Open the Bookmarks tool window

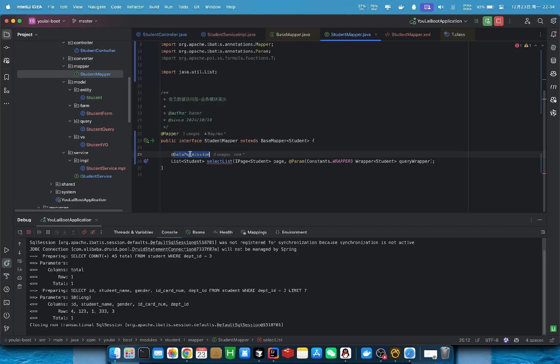[x=6, y=77]
